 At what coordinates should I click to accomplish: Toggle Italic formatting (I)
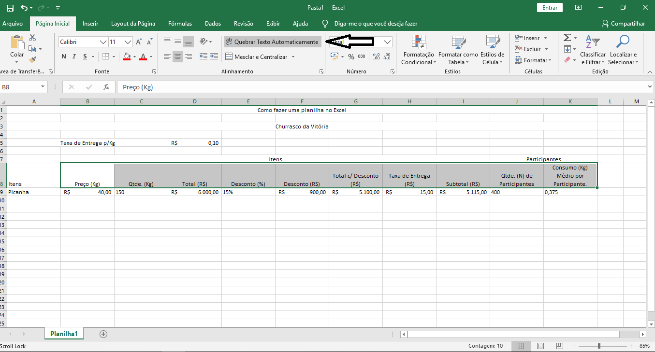(x=74, y=56)
